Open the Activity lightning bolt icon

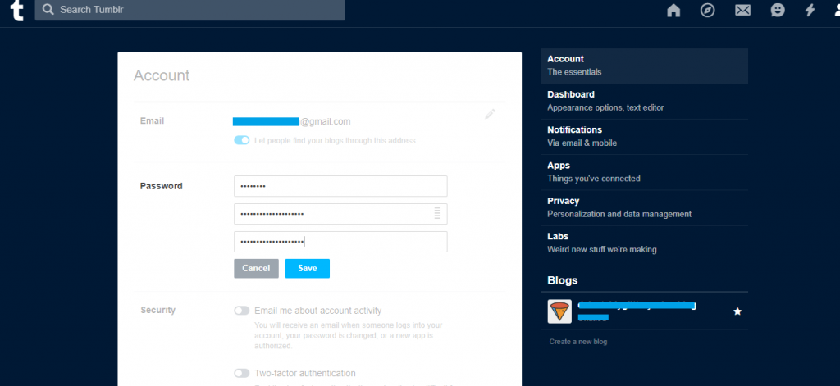click(x=810, y=11)
